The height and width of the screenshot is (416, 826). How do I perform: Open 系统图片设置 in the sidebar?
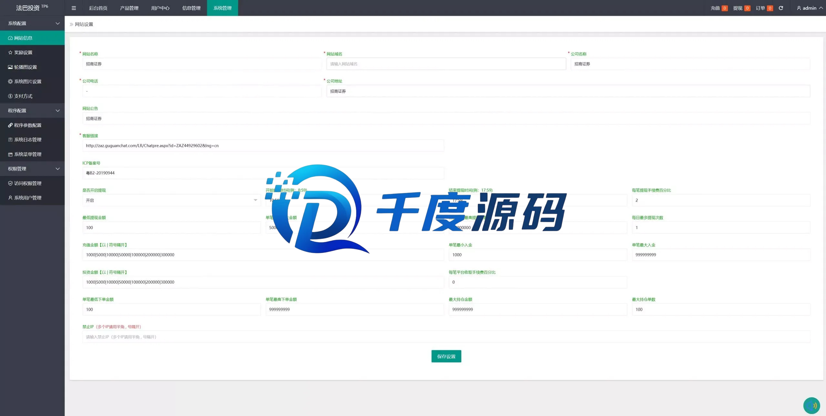(x=32, y=82)
